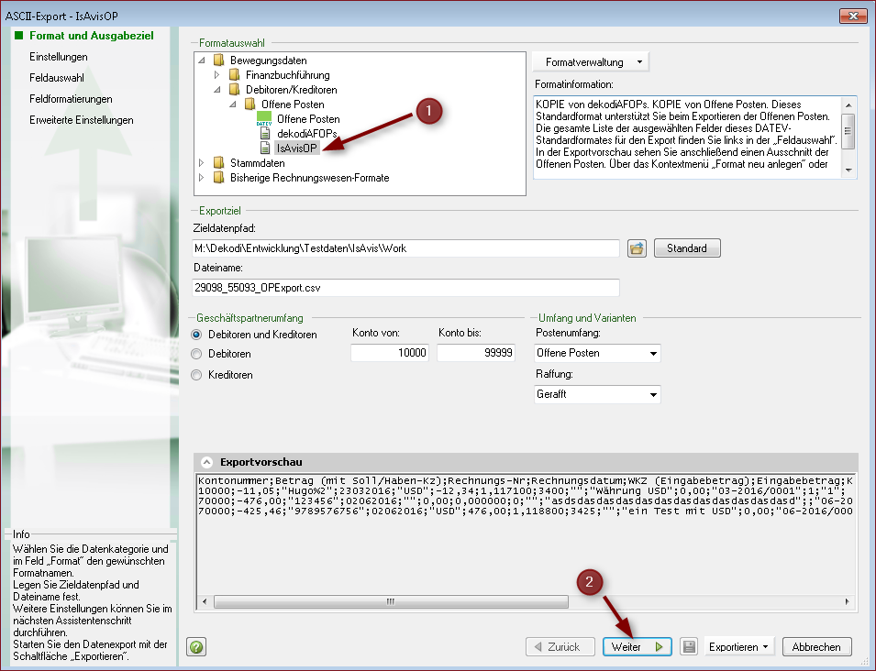Click the Bewegungsdaten folder icon
Viewport: 876px width, 671px height.
point(219,60)
